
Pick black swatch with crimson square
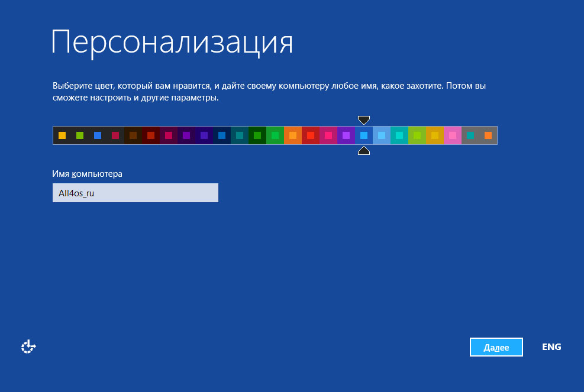pos(115,135)
